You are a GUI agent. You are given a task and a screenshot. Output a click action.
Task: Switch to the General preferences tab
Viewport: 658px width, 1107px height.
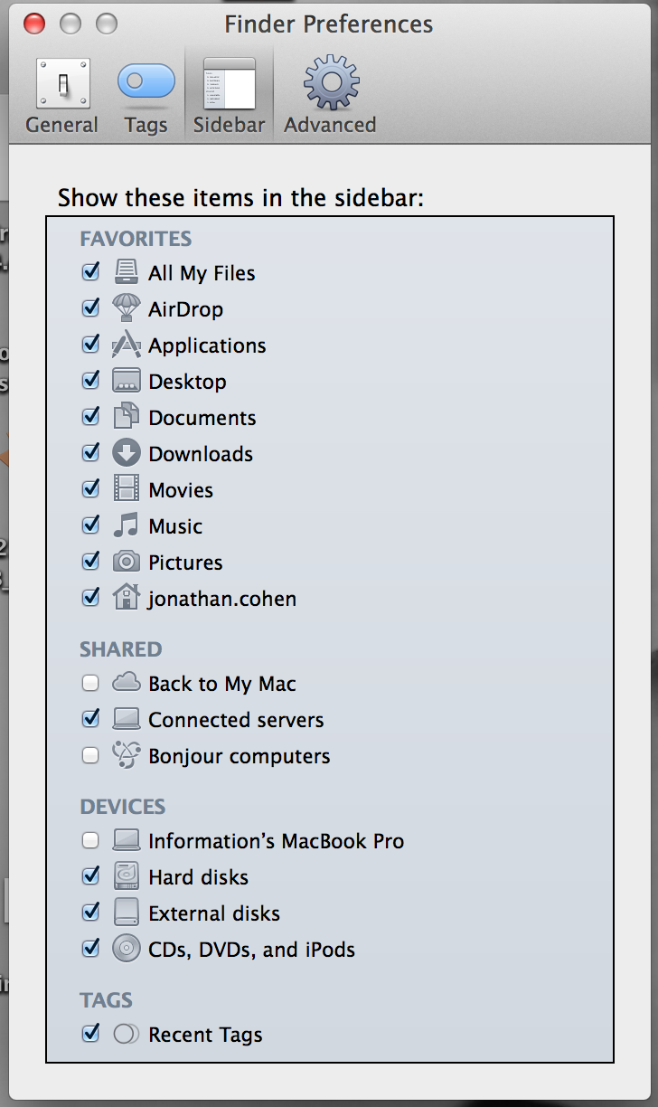pos(61,96)
